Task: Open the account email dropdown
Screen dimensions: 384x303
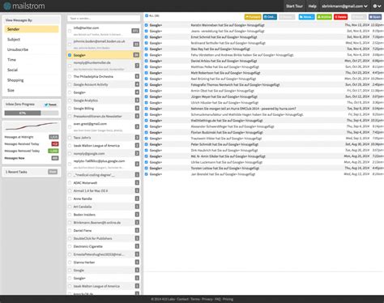Action: [x=344, y=6]
